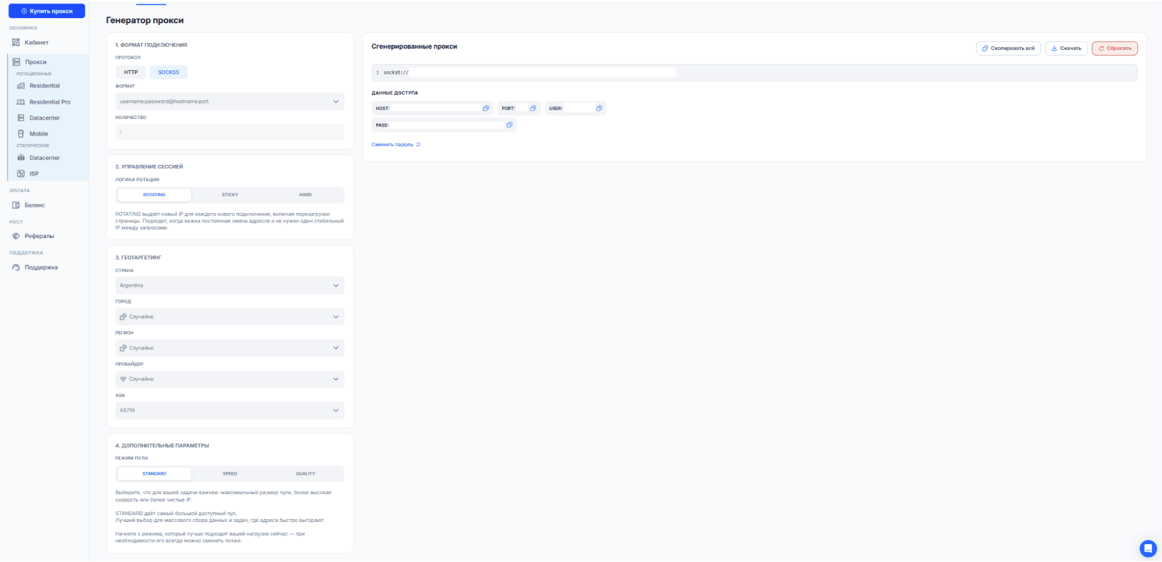Open the ASN dropdown showing AS719

[230, 410]
